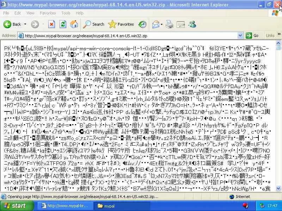Click the green Go button

click(252, 36)
